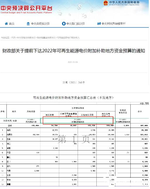The width and height of the screenshot is (150, 189).
Task: Click the 广西 row name
Action: (9, 153)
